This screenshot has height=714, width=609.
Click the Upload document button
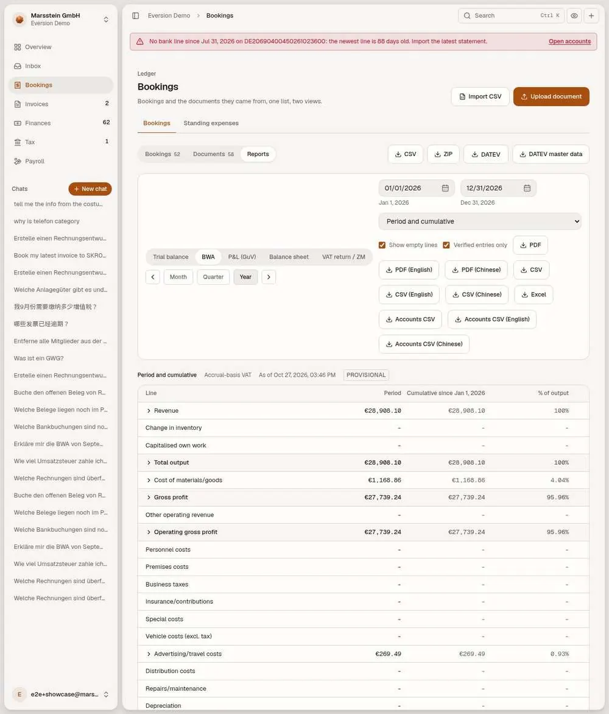551,96
